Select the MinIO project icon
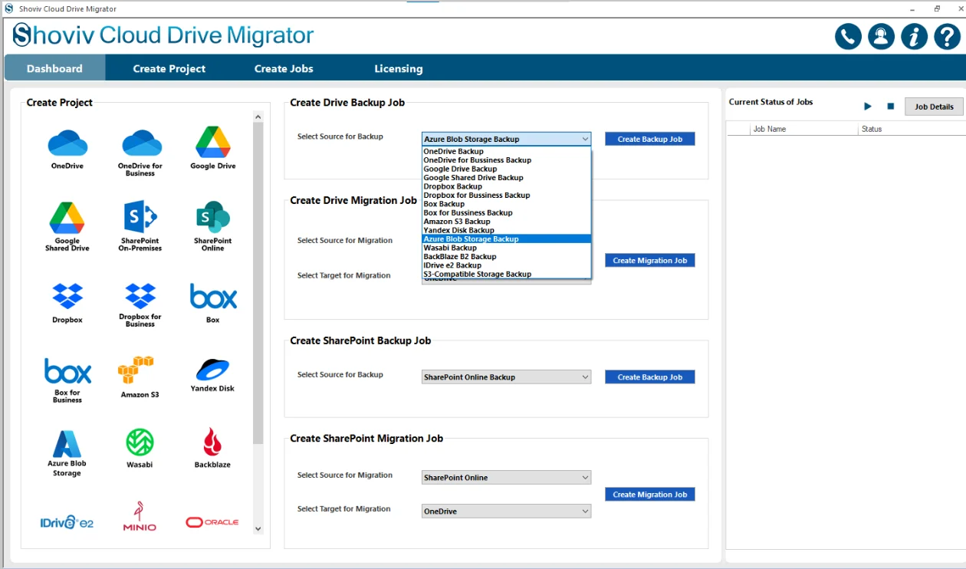 coord(140,517)
